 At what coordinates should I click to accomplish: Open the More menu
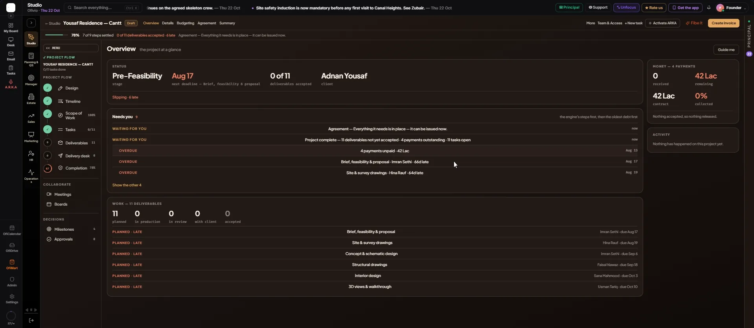(590, 23)
